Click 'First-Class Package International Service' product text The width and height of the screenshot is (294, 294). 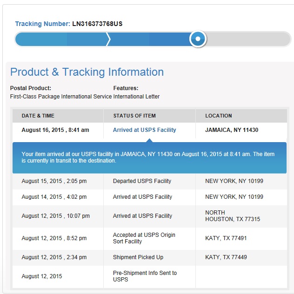pos(61,97)
